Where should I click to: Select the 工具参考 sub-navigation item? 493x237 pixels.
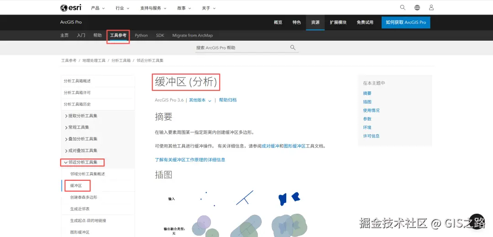pos(118,35)
